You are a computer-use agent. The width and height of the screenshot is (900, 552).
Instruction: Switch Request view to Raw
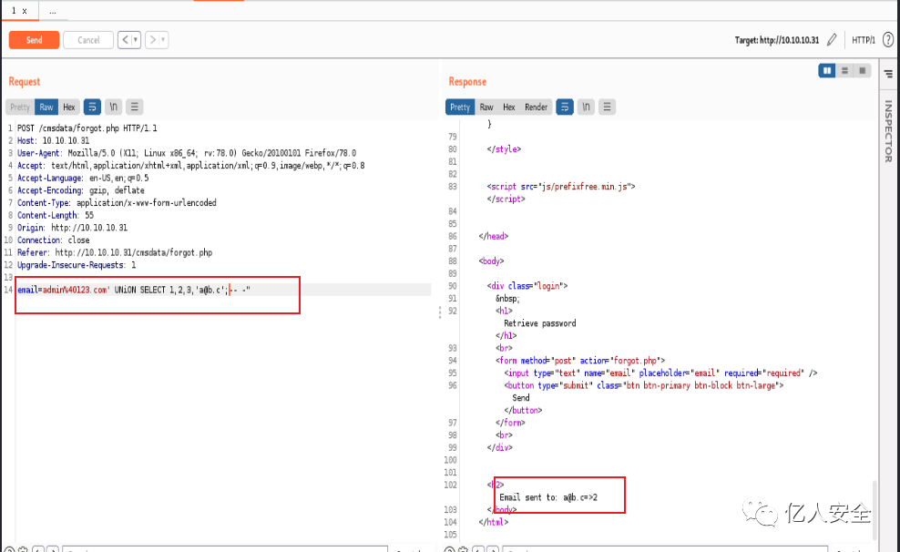46,107
